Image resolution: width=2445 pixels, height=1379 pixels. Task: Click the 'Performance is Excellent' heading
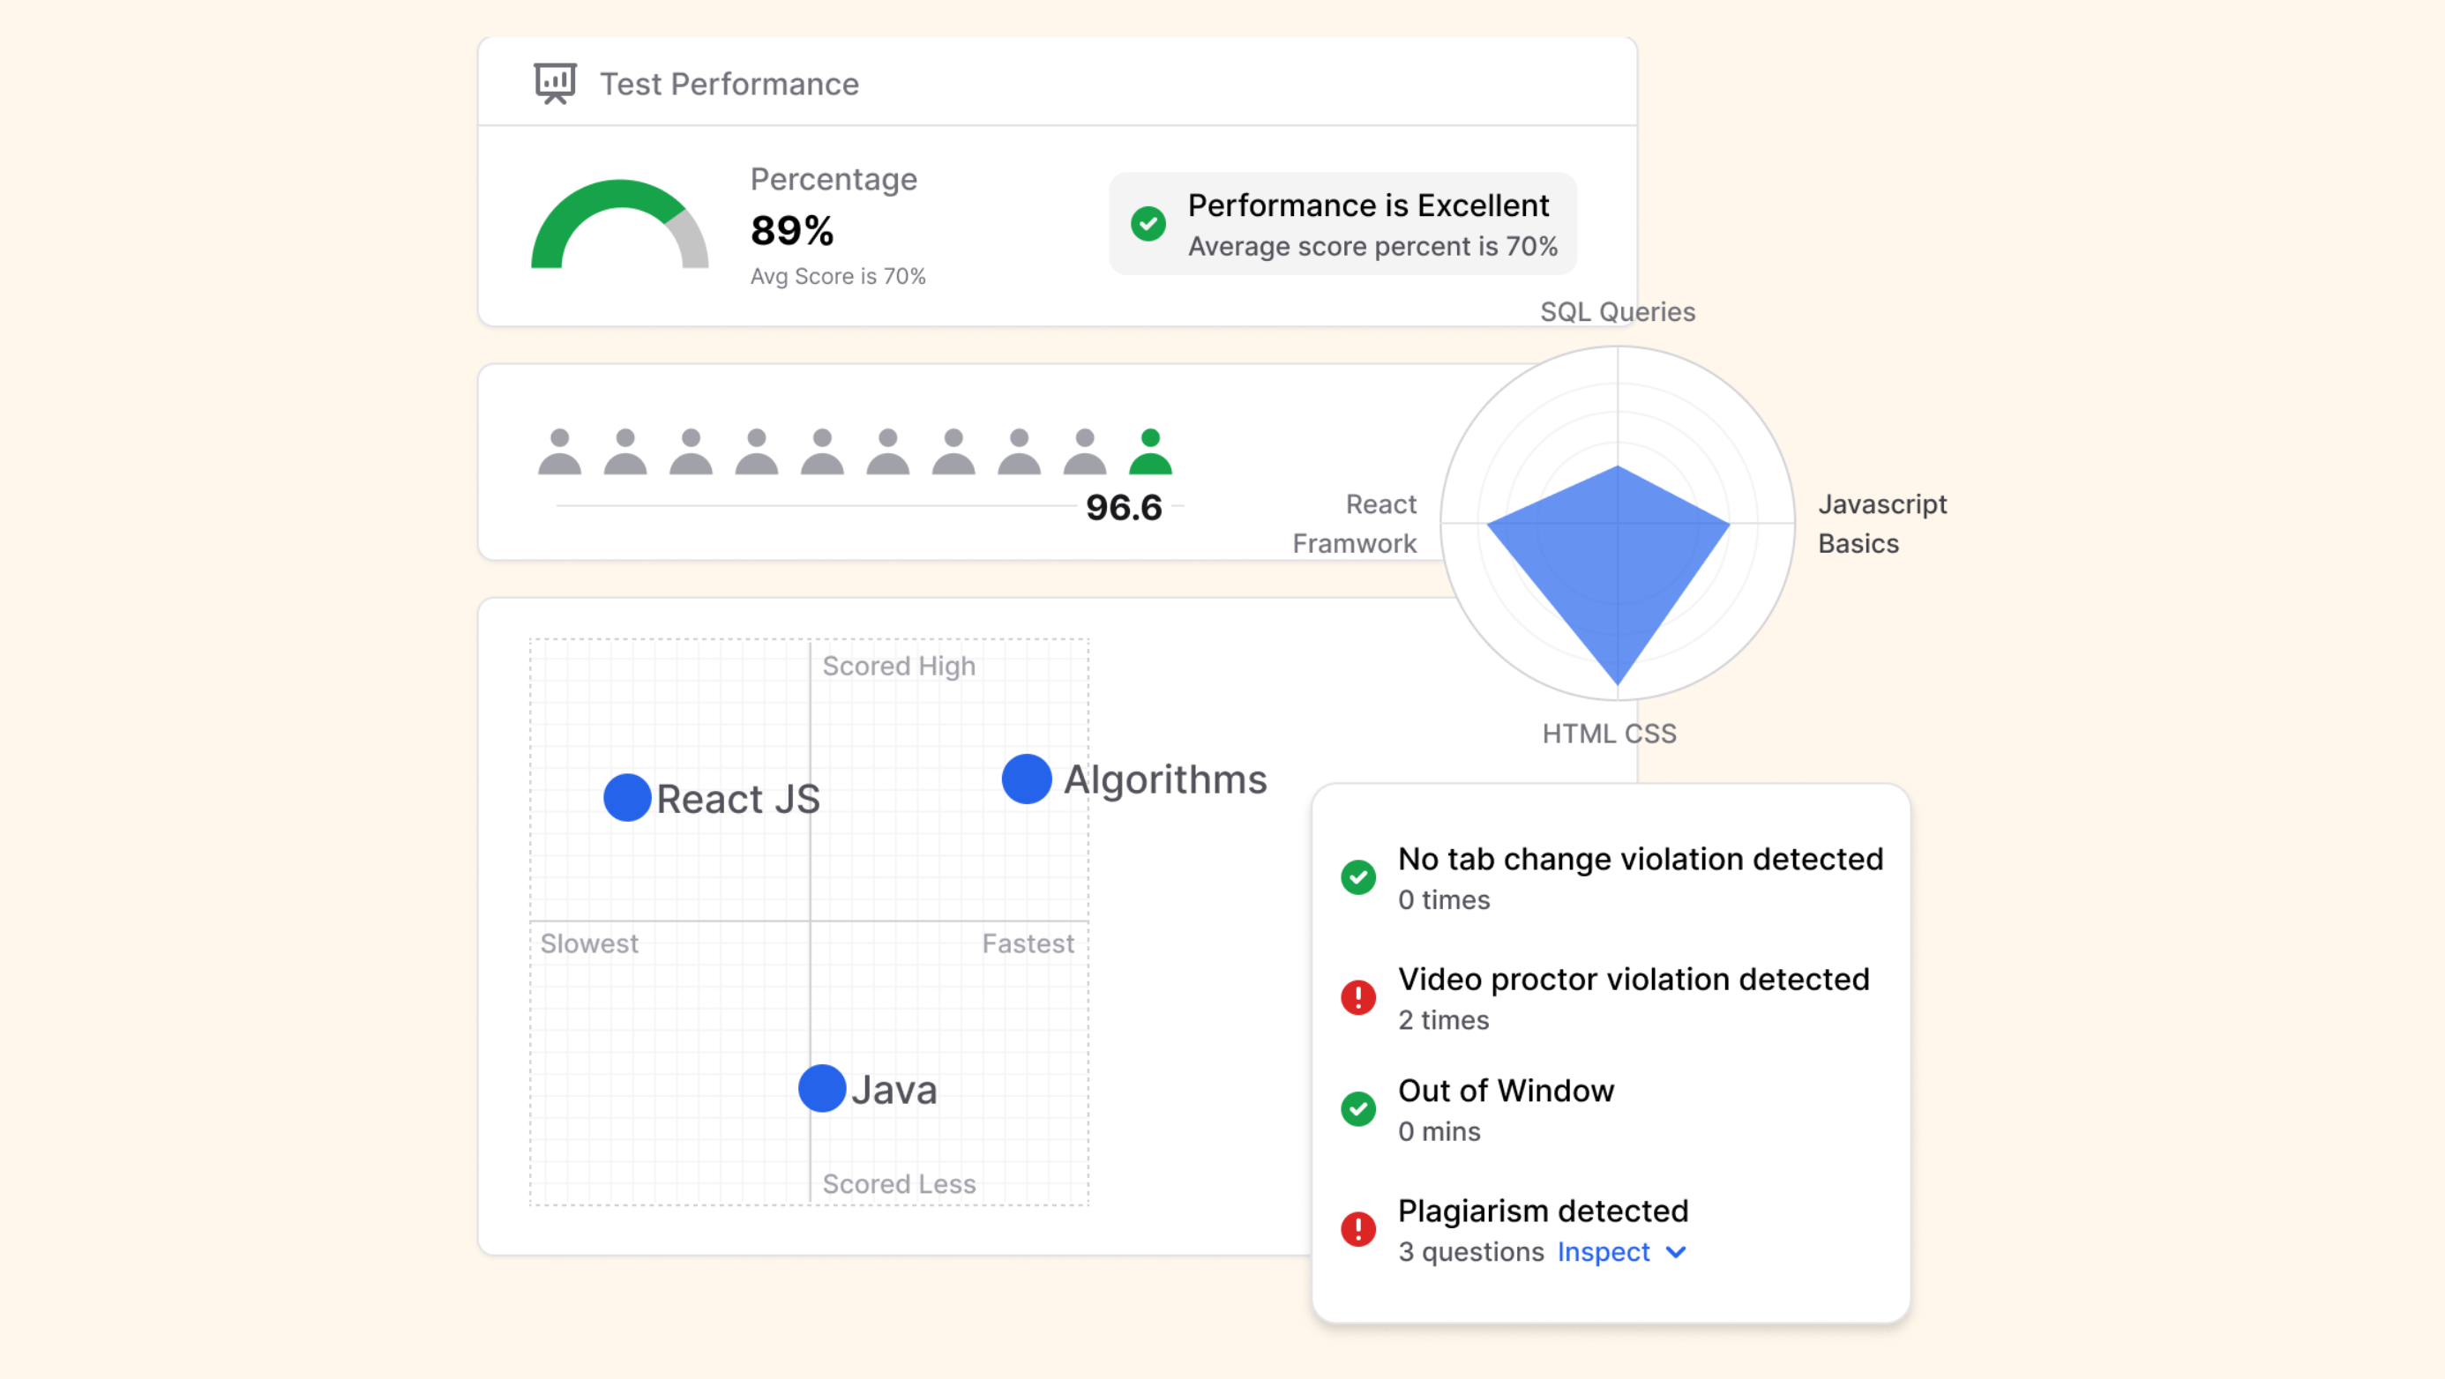[x=1369, y=205]
